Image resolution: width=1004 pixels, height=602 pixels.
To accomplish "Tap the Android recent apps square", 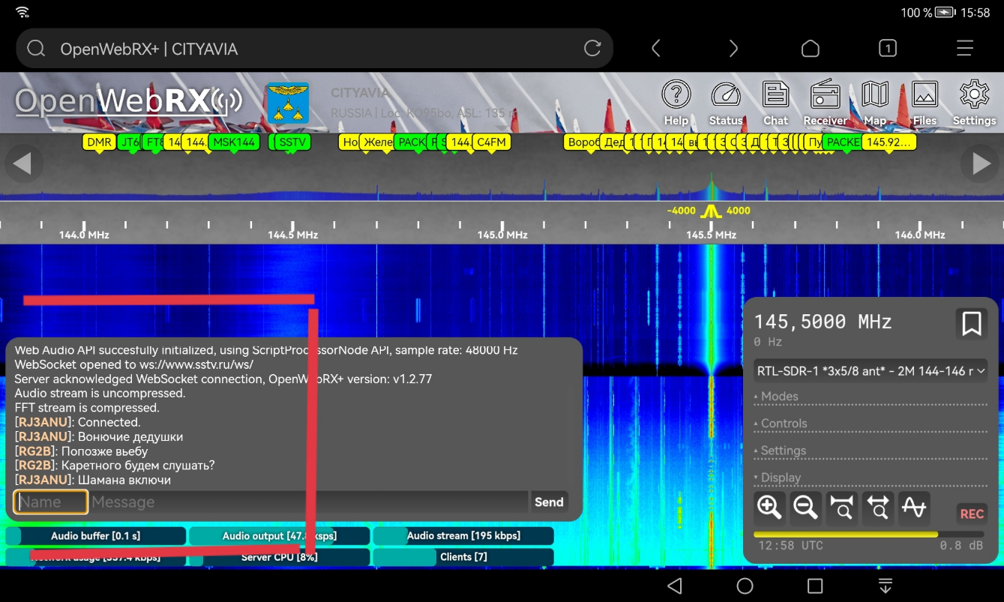I will point(815,586).
